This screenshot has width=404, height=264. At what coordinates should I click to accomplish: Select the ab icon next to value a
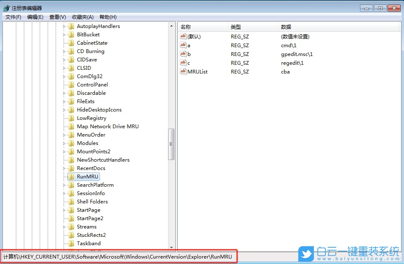coord(183,45)
